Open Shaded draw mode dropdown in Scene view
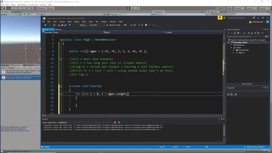Image resolution: width=272 pixels, height=153 pixels. 8,14
